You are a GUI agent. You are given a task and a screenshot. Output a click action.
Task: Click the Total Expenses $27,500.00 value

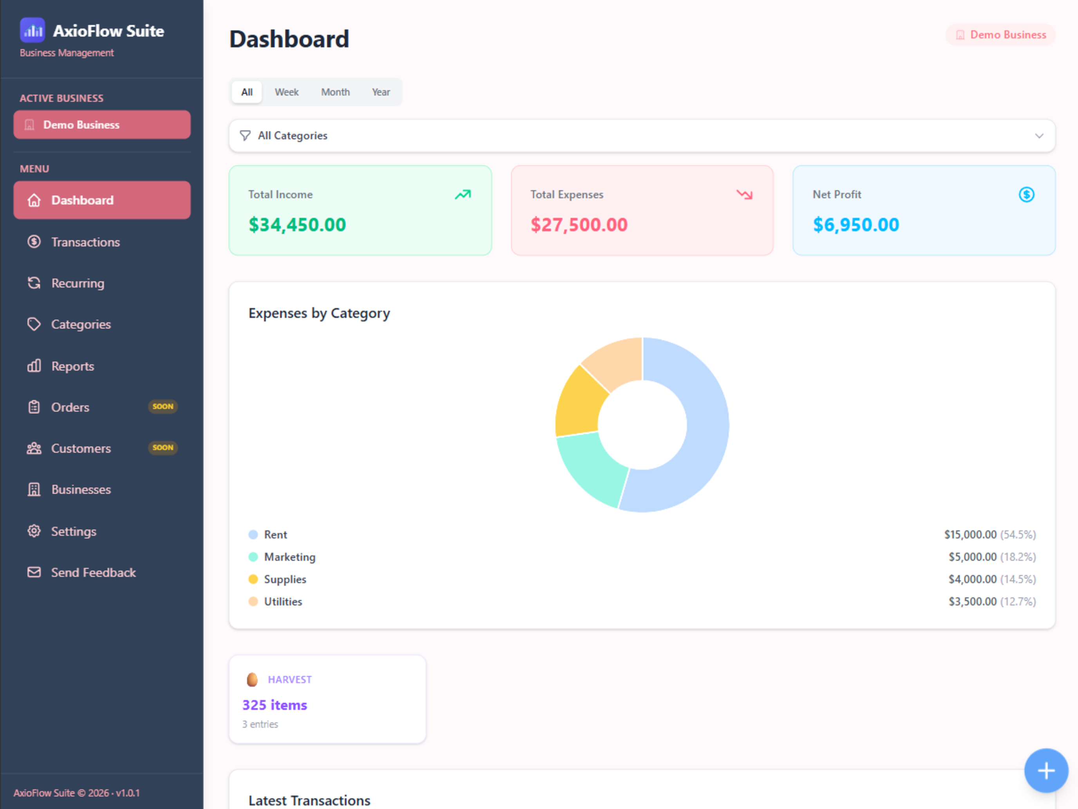[x=579, y=225]
